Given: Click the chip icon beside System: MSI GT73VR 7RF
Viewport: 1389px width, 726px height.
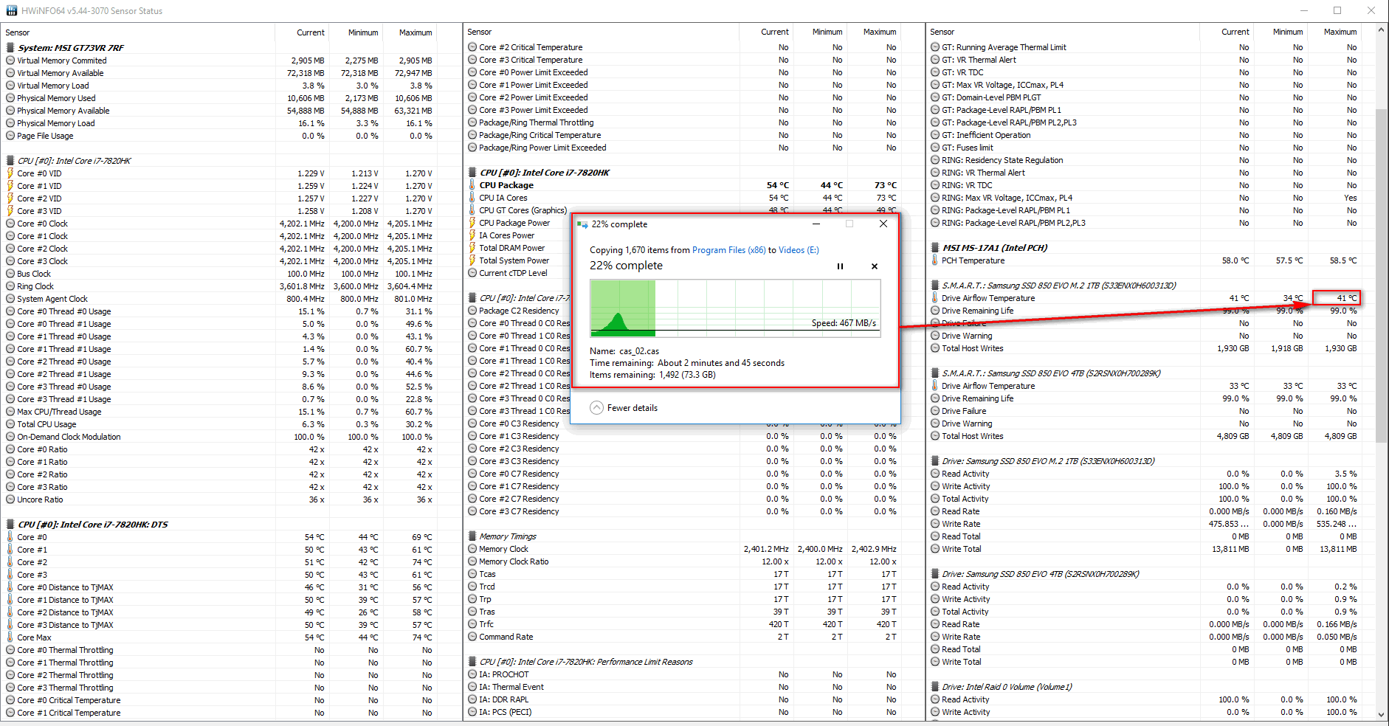Looking at the screenshot, I should tap(10, 47).
